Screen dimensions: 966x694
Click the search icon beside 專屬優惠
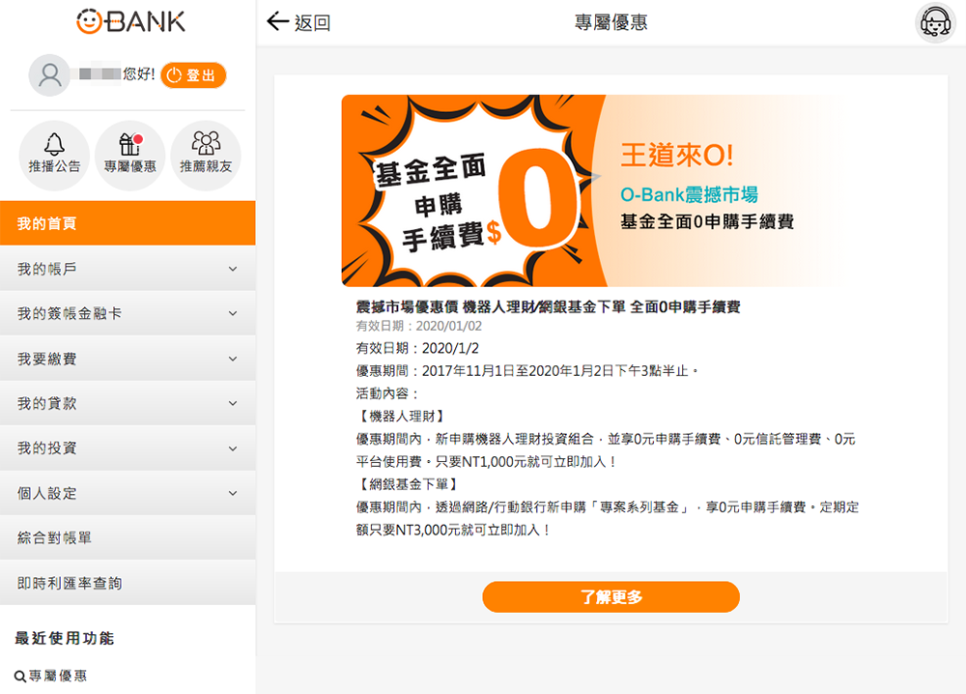(19, 677)
